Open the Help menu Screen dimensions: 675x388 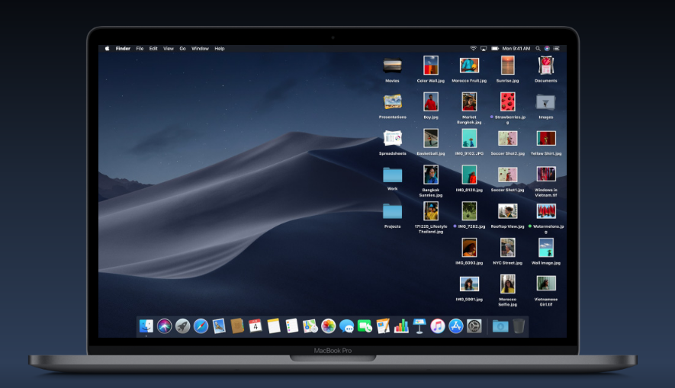(220, 49)
